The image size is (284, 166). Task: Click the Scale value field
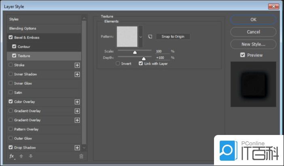pos(163,52)
